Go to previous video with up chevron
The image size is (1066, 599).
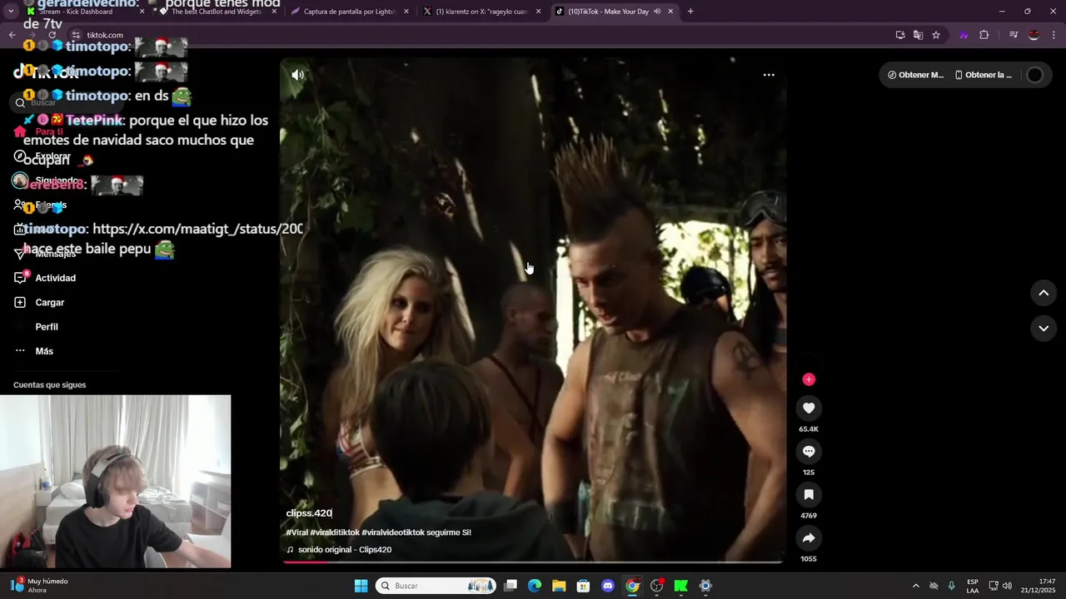pos(1044,293)
